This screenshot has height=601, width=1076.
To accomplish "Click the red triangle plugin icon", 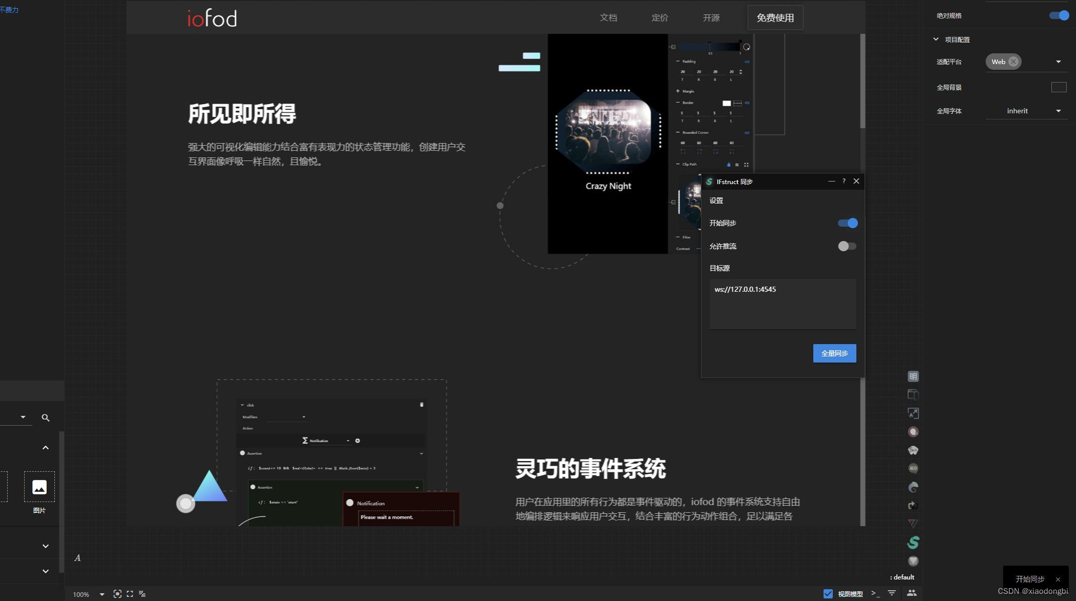I will click(913, 524).
